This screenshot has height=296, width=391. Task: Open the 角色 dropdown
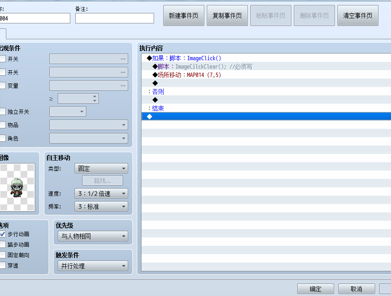click(89, 138)
